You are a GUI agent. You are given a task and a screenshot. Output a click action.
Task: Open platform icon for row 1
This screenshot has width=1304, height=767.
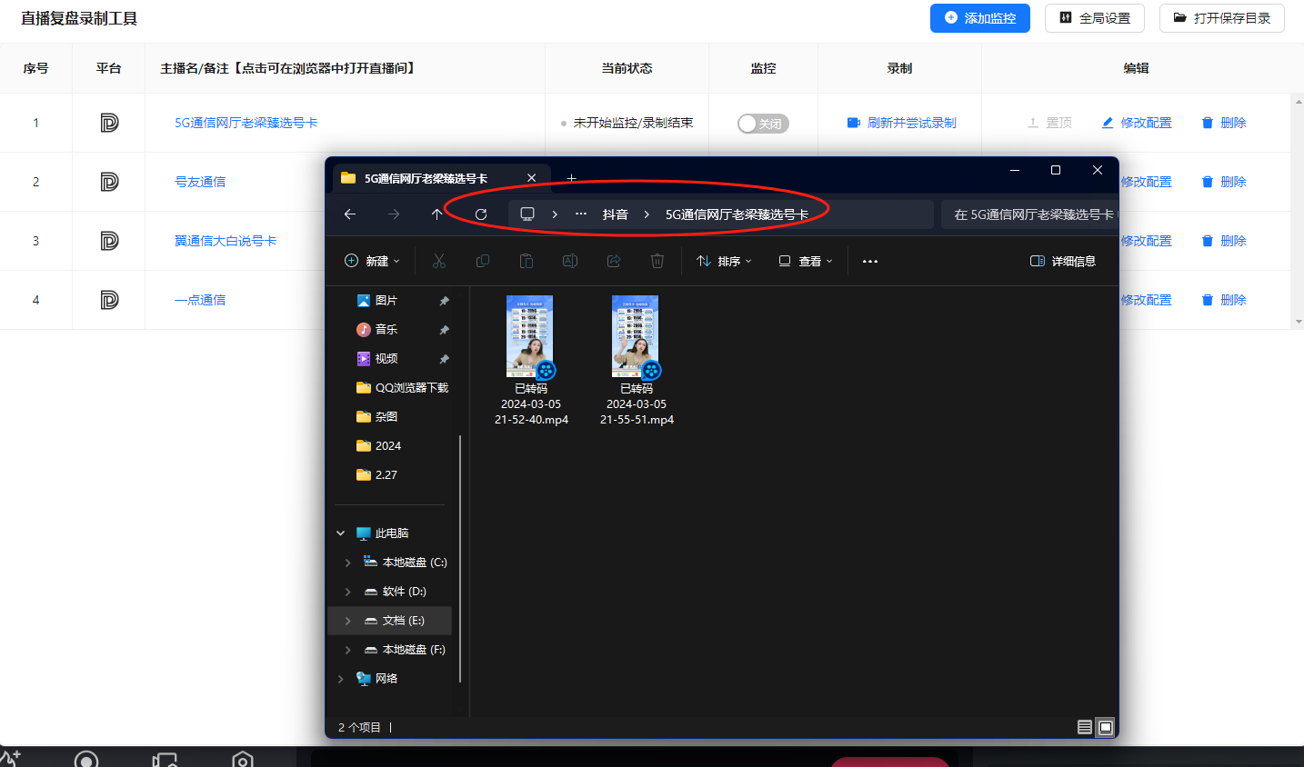tap(109, 123)
